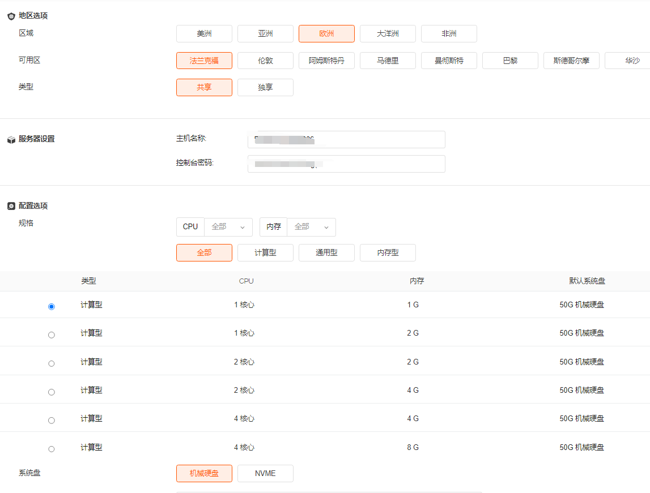This screenshot has width=650, height=493.
Task: Switch to the 内存型 spec filter
Action: pos(388,253)
